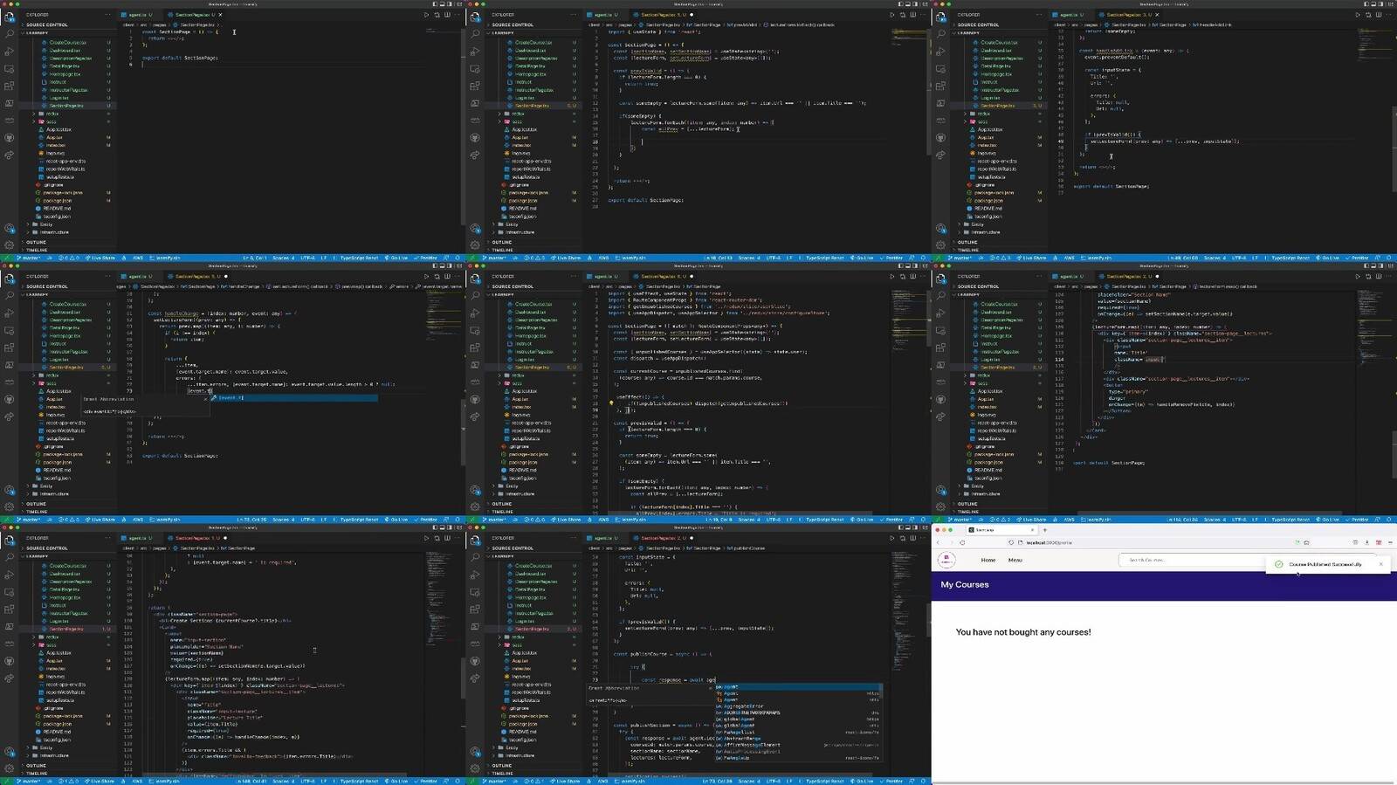Close SectionPage.tsx tab in top-left frame
Image resolution: width=1397 pixels, height=785 pixels.
(220, 15)
